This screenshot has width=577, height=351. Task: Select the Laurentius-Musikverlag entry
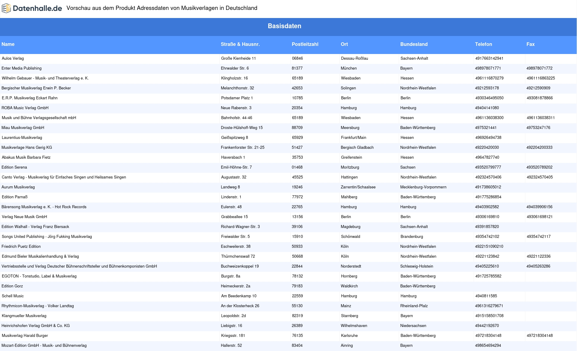pos(22,138)
